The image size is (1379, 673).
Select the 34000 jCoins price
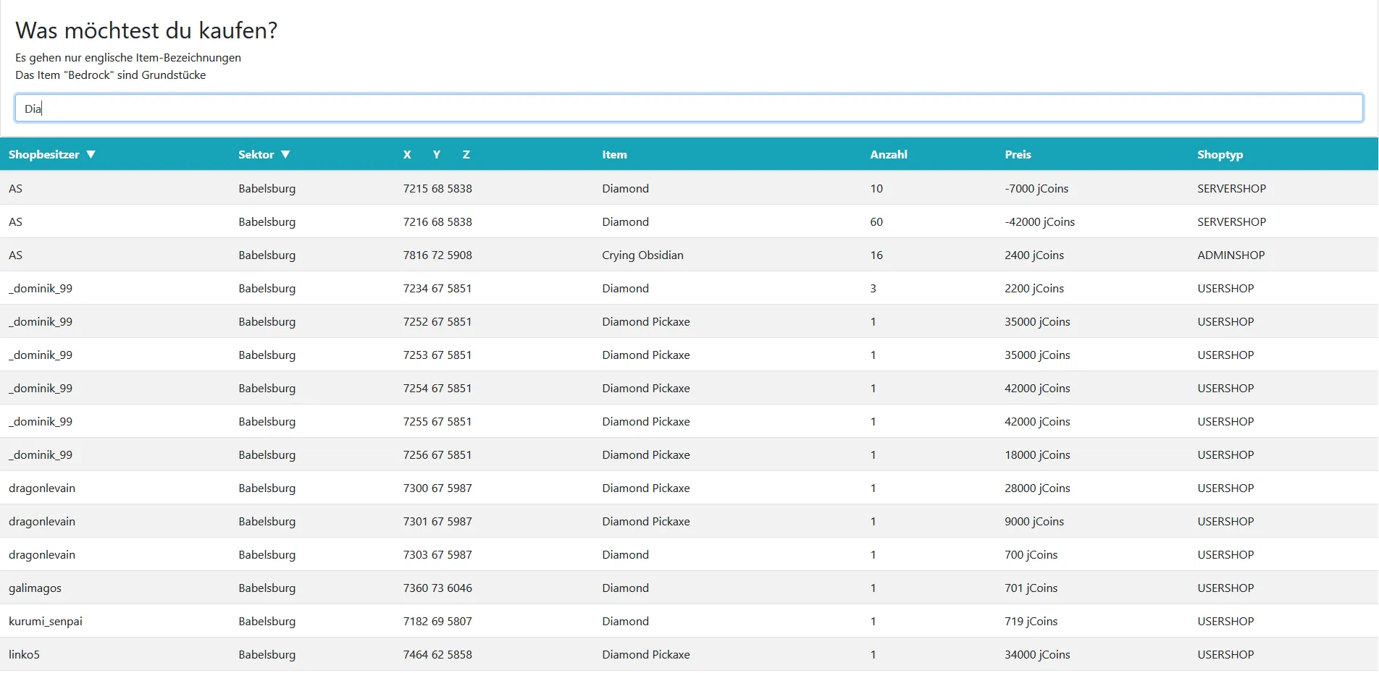click(1037, 654)
